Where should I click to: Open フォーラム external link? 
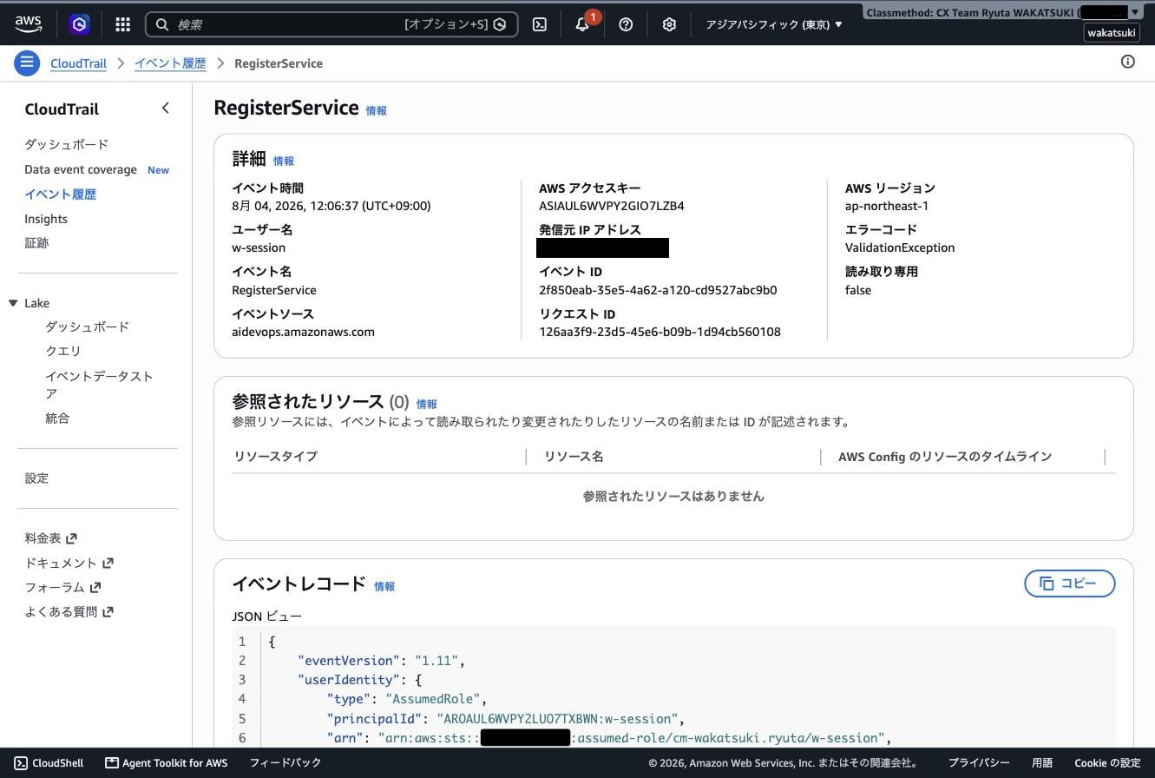(62, 587)
